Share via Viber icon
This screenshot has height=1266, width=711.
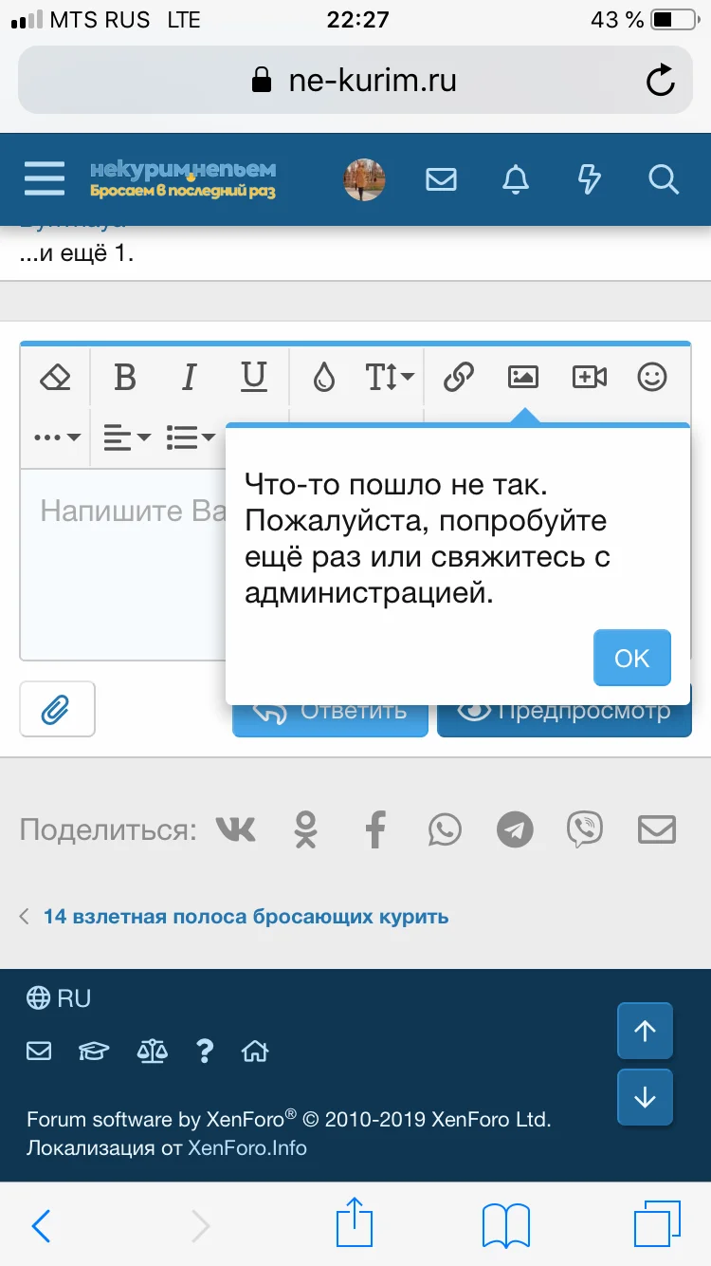[x=585, y=830]
